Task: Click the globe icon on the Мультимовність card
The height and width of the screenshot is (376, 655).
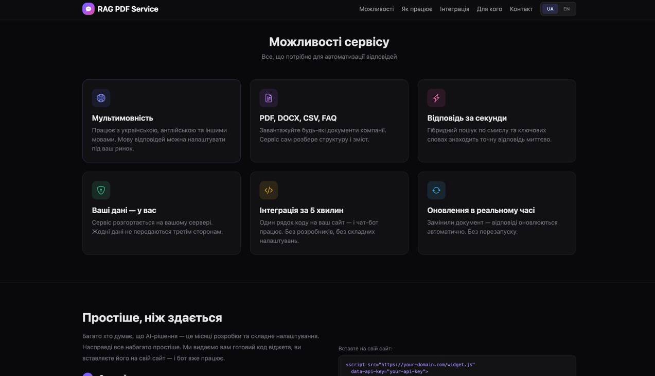Action: point(101,97)
